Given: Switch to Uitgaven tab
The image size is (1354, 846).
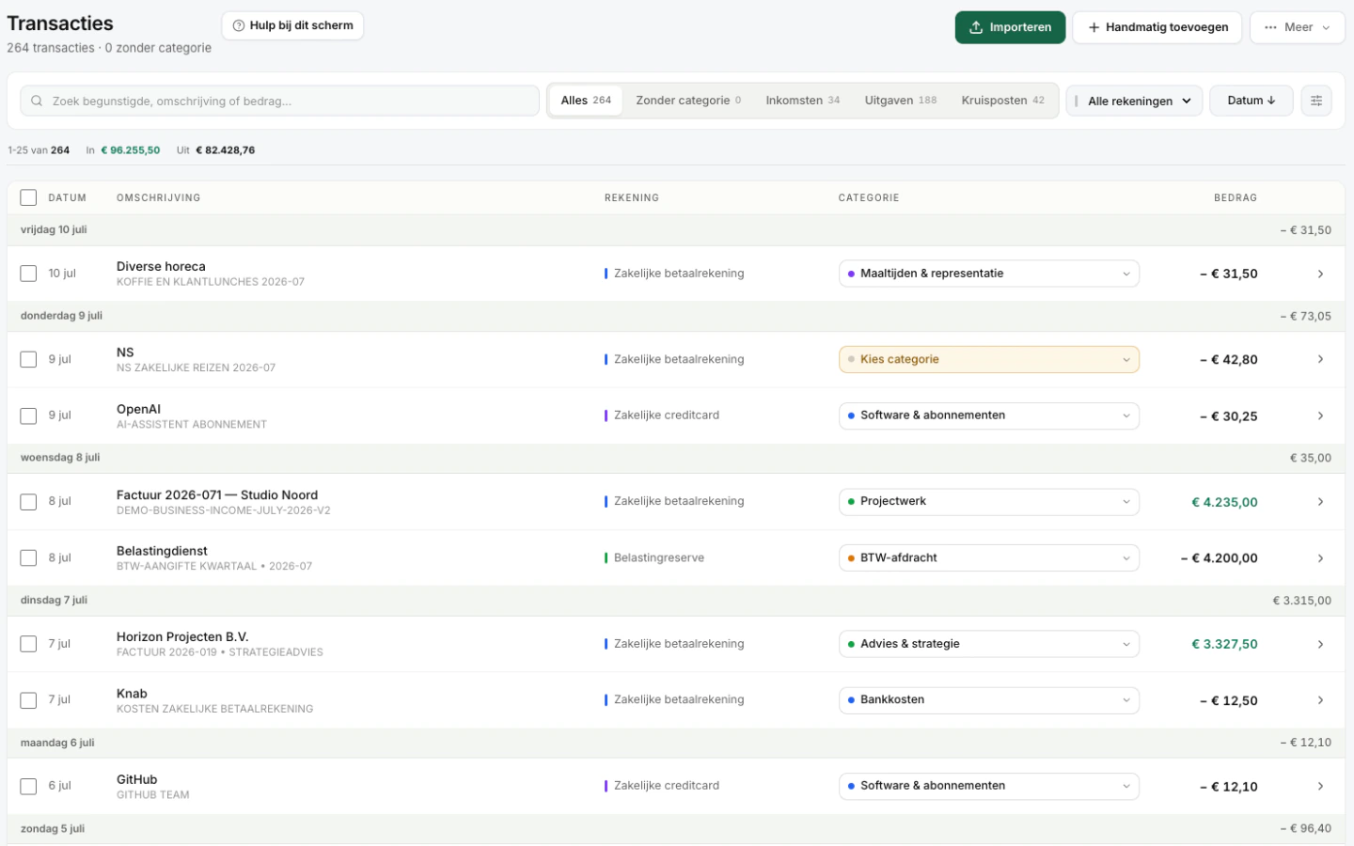Looking at the screenshot, I should (x=901, y=101).
